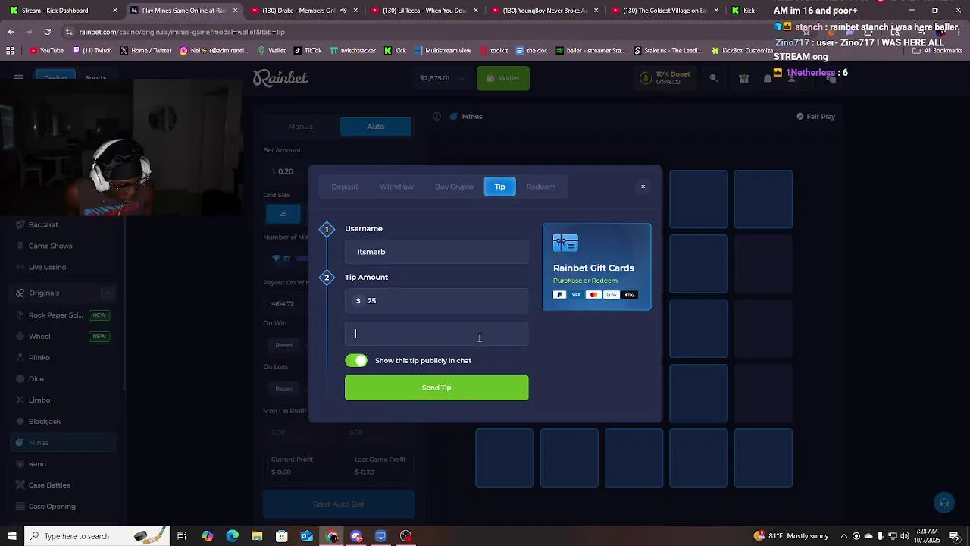Screen dimensions: 970x546
Task: Open the Windows notification center
Action: (x=955, y=536)
